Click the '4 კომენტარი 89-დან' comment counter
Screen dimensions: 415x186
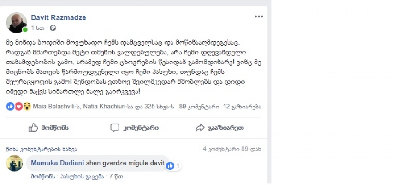[x=232, y=149]
